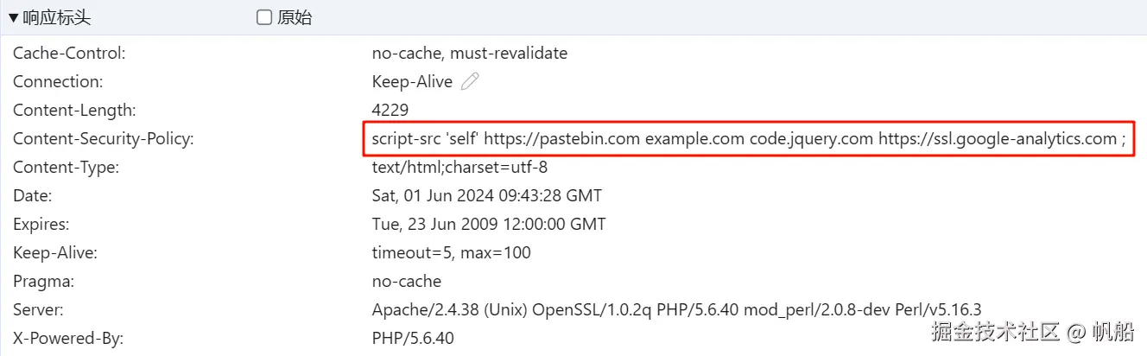Click the Cache-Control header name
1147x356 pixels.
[69, 53]
